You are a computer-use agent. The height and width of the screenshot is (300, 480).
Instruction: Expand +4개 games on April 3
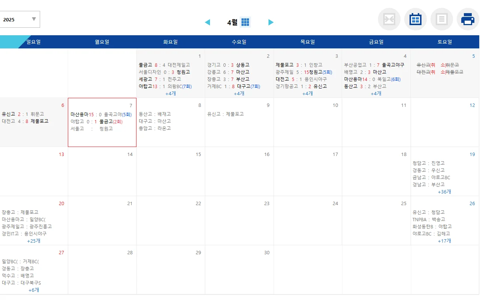click(307, 93)
